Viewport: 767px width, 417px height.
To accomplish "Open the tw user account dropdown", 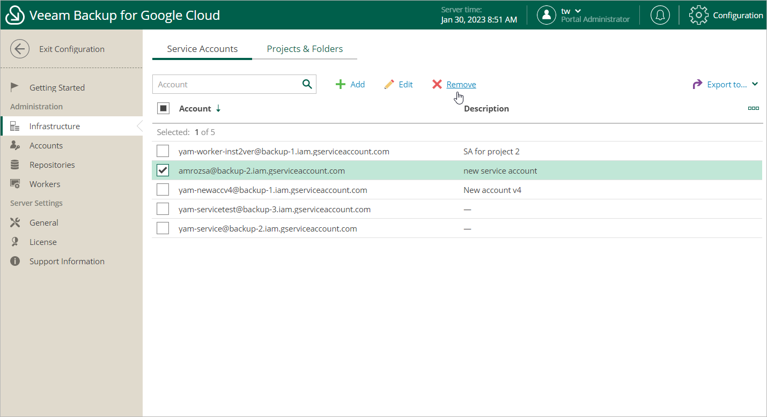I will tap(571, 11).
